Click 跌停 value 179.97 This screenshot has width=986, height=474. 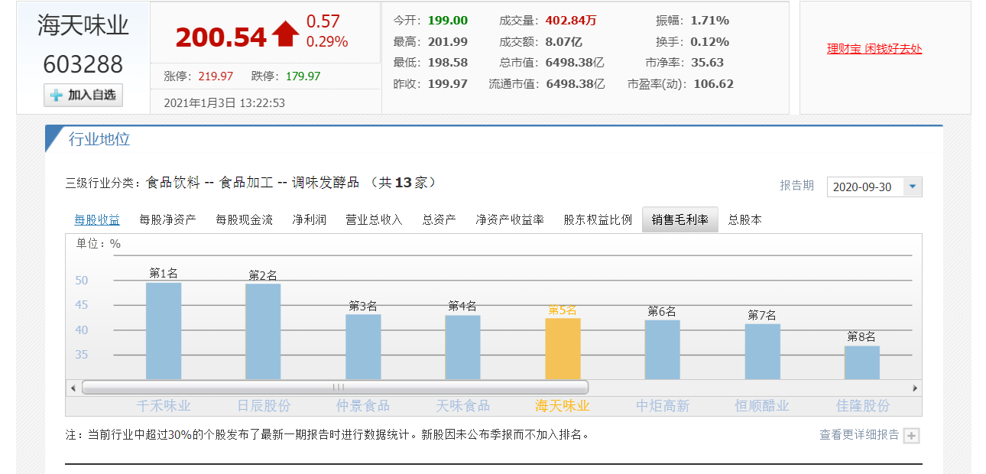(303, 76)
